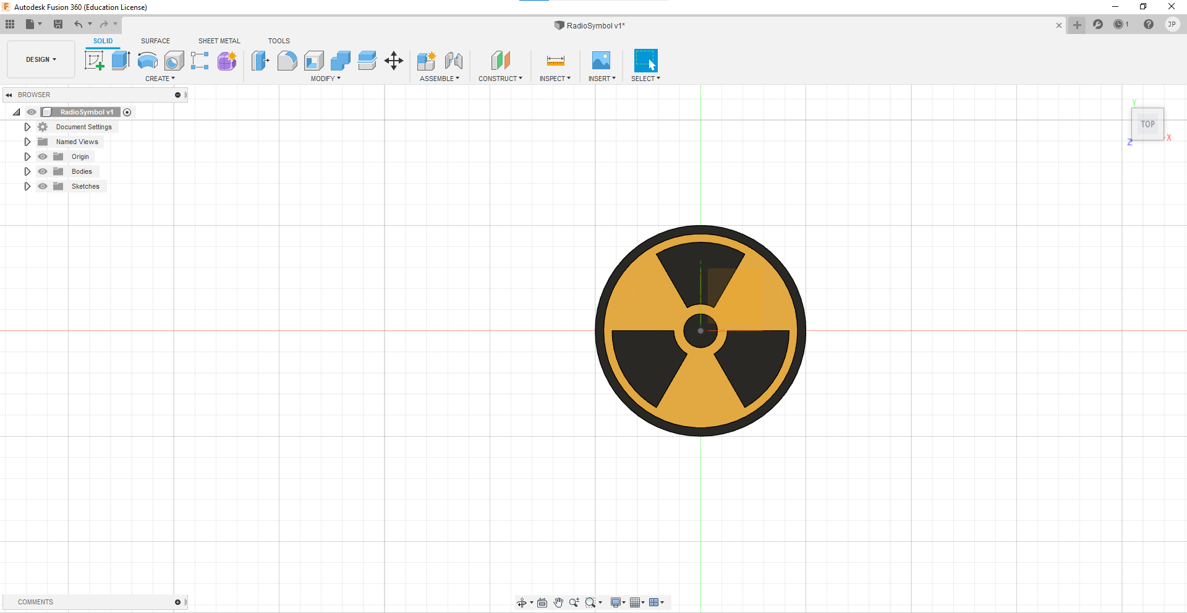Open the ASSEMBLE dropdown menu
This screenshot has height=613, width=1187.
(x=440, y=79)
